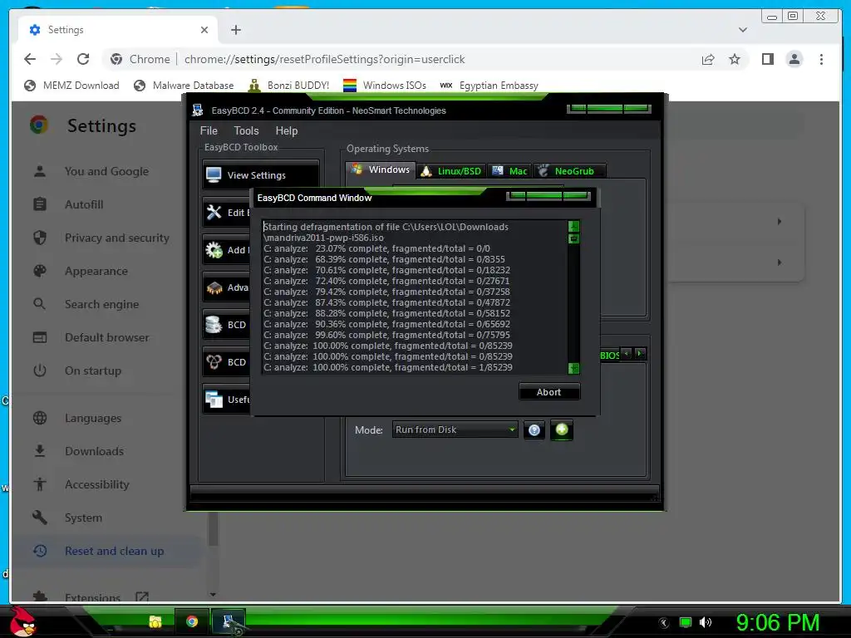
Task: Click the green add entry plus icon
Action: pyautogui.click(x=562, y=429)
